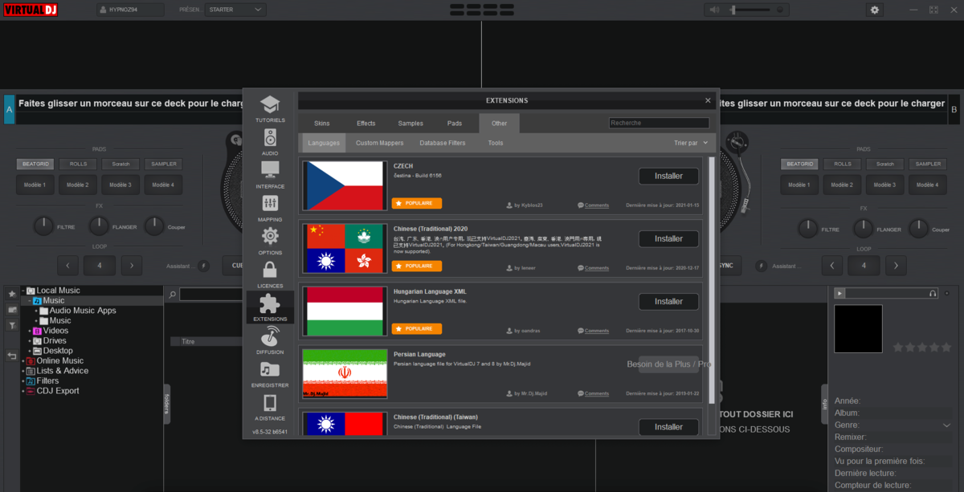Screen dimensions: 964x492
Task: Select the Scratch pads mode on left deck
Action: click(120, 164)
